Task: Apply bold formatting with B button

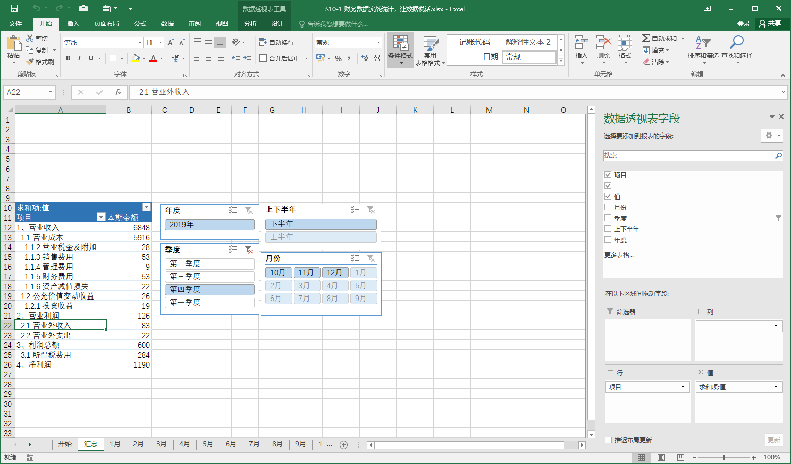Action: [68, 58]
